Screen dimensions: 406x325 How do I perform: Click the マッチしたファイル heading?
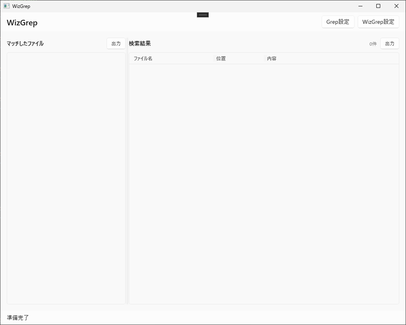(x=25, y=44)
